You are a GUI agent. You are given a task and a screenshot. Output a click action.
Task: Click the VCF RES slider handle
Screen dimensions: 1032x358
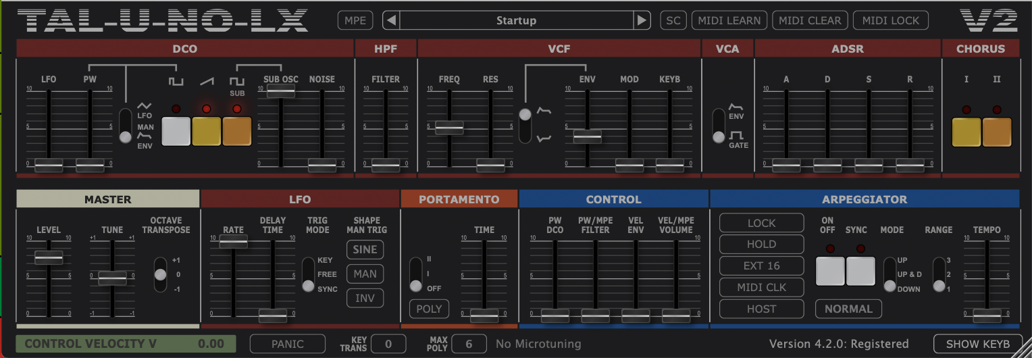(490, 164)
